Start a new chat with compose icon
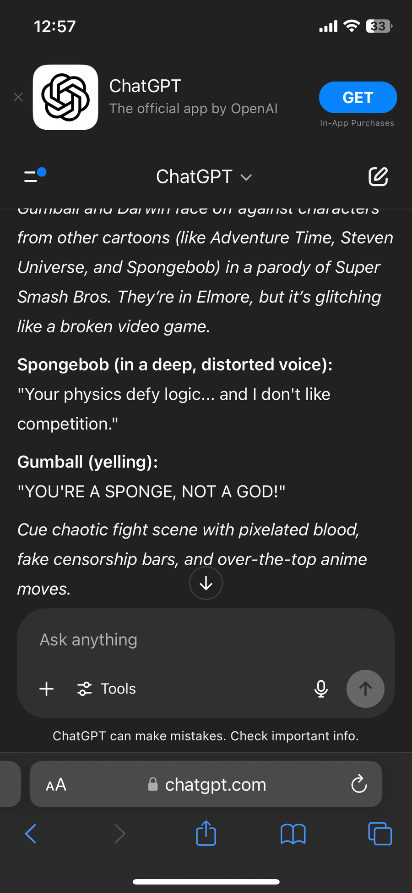412x893 pixels. pyautogui.click(x=378, y=176)
